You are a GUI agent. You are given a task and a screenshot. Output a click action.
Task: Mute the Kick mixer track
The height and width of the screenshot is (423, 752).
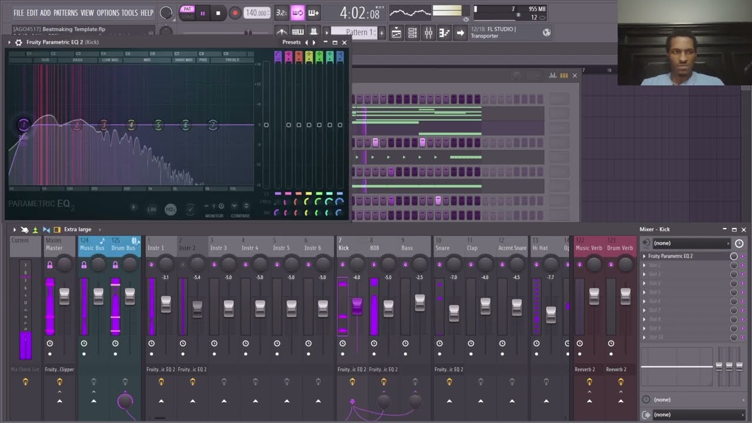341,265
